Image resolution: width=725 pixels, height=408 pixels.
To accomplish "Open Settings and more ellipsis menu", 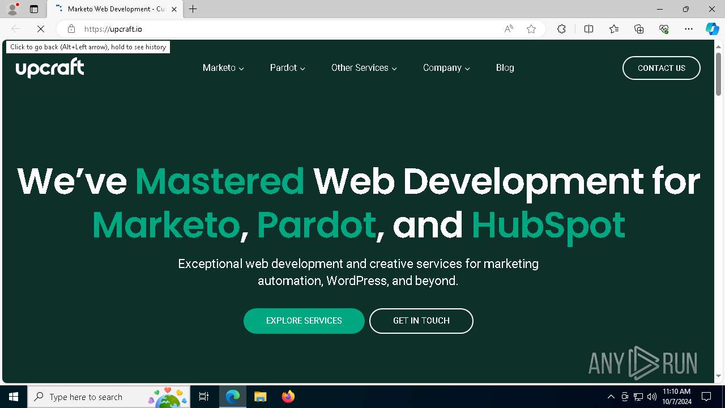I will [x=689, y=29].
